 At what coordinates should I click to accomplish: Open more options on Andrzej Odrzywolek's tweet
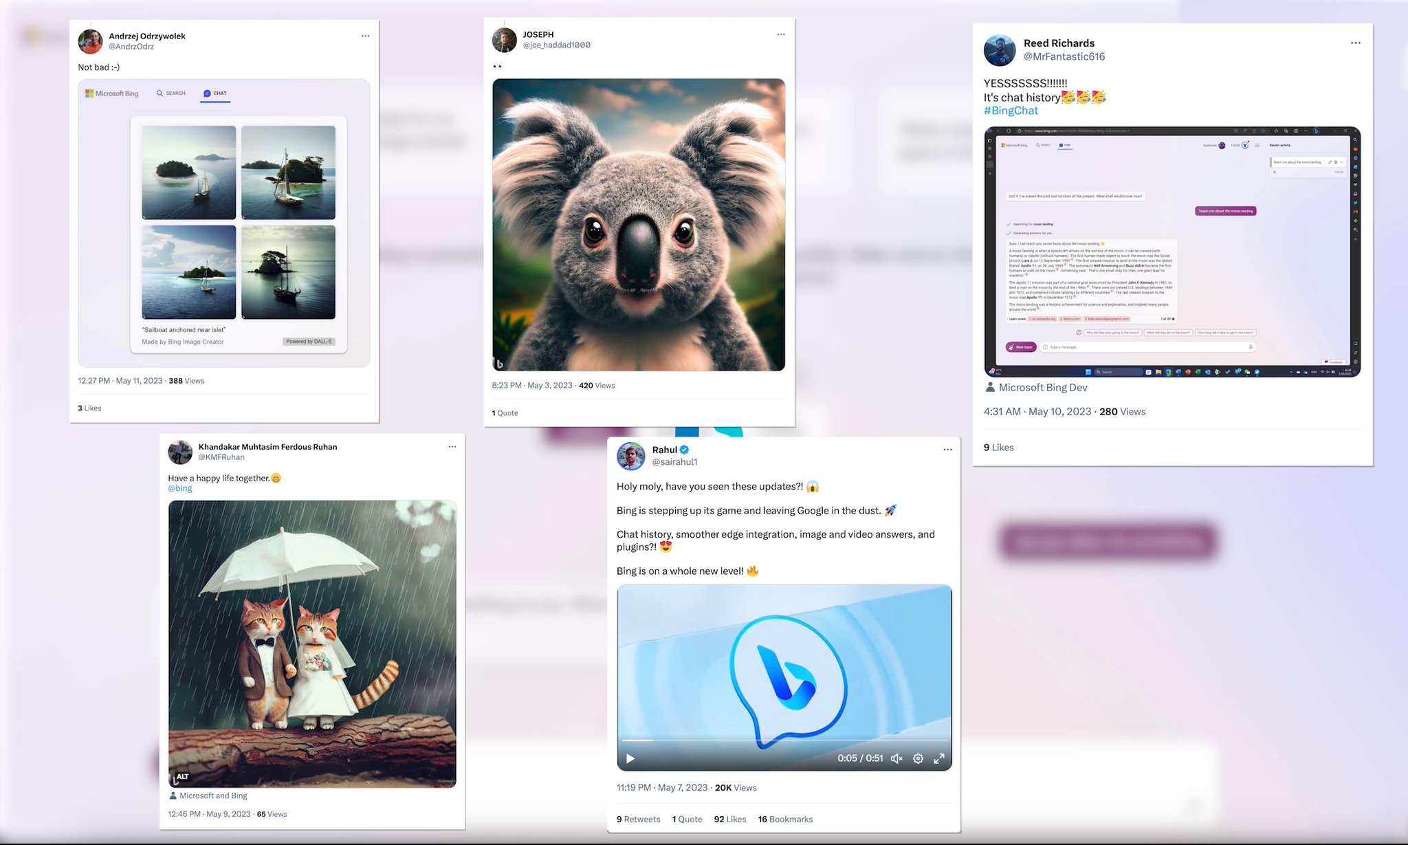pos(365,36)
